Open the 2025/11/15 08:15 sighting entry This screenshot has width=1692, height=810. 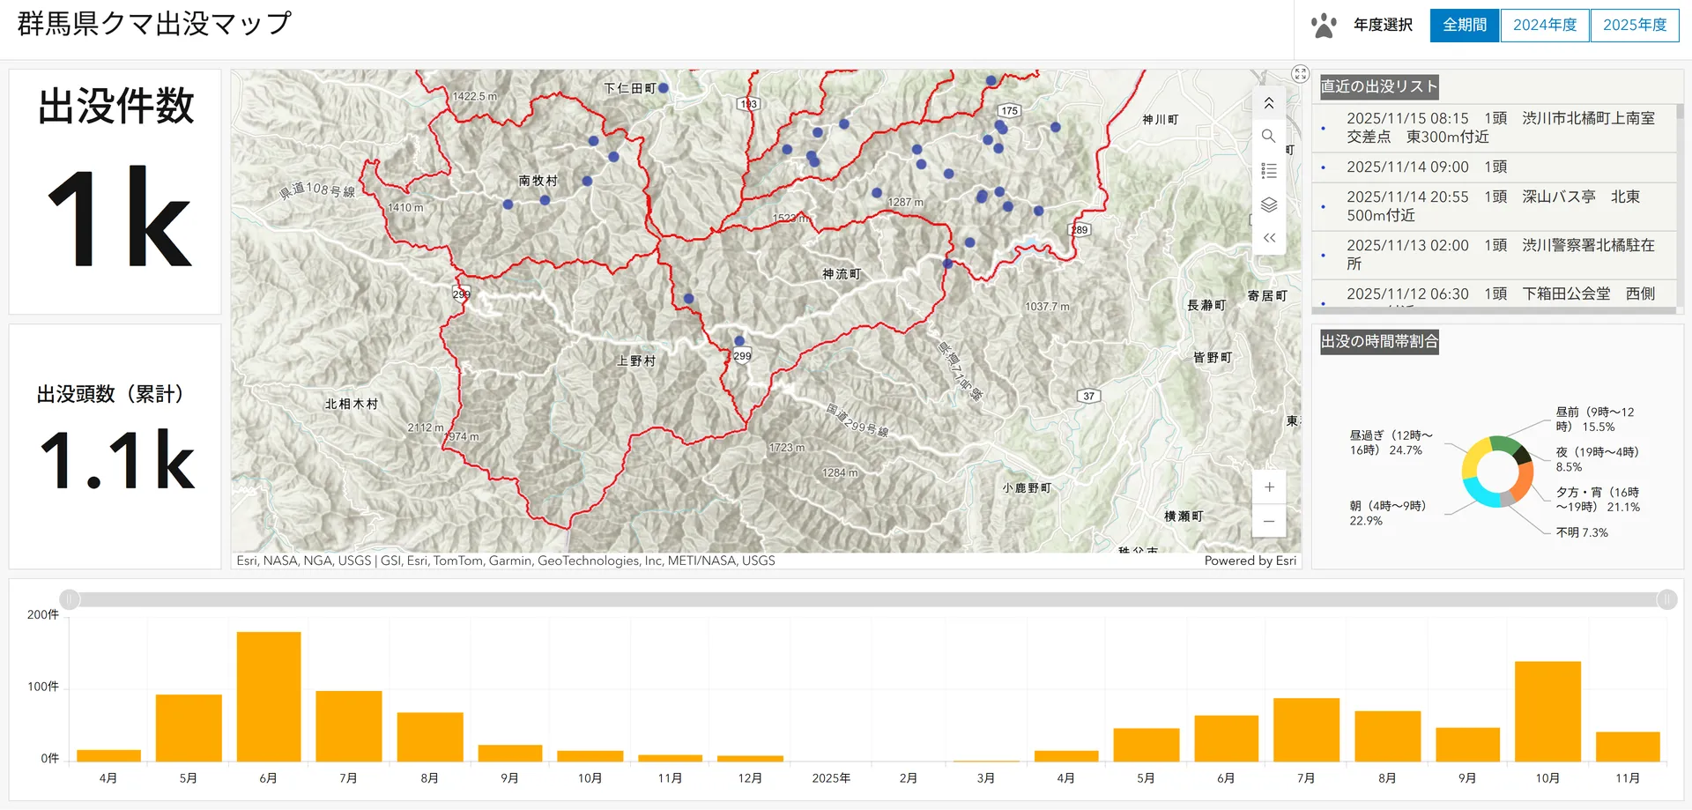click(x=1498, y=128)
